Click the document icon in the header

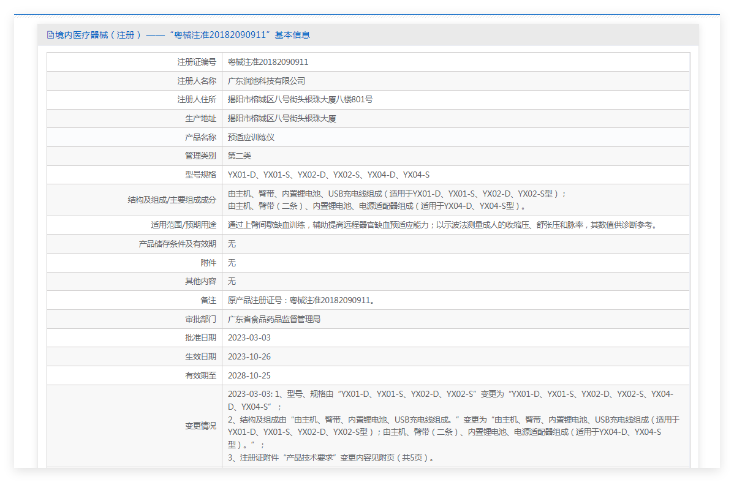tap(51, 35)
